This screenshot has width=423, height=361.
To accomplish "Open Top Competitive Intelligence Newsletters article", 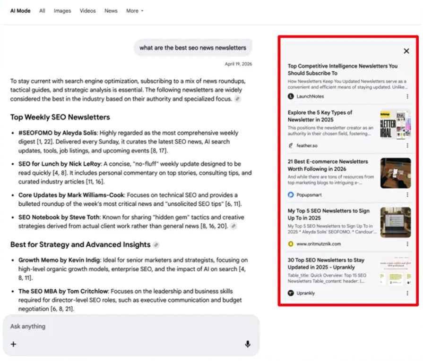I will click(x=342, y=69).
